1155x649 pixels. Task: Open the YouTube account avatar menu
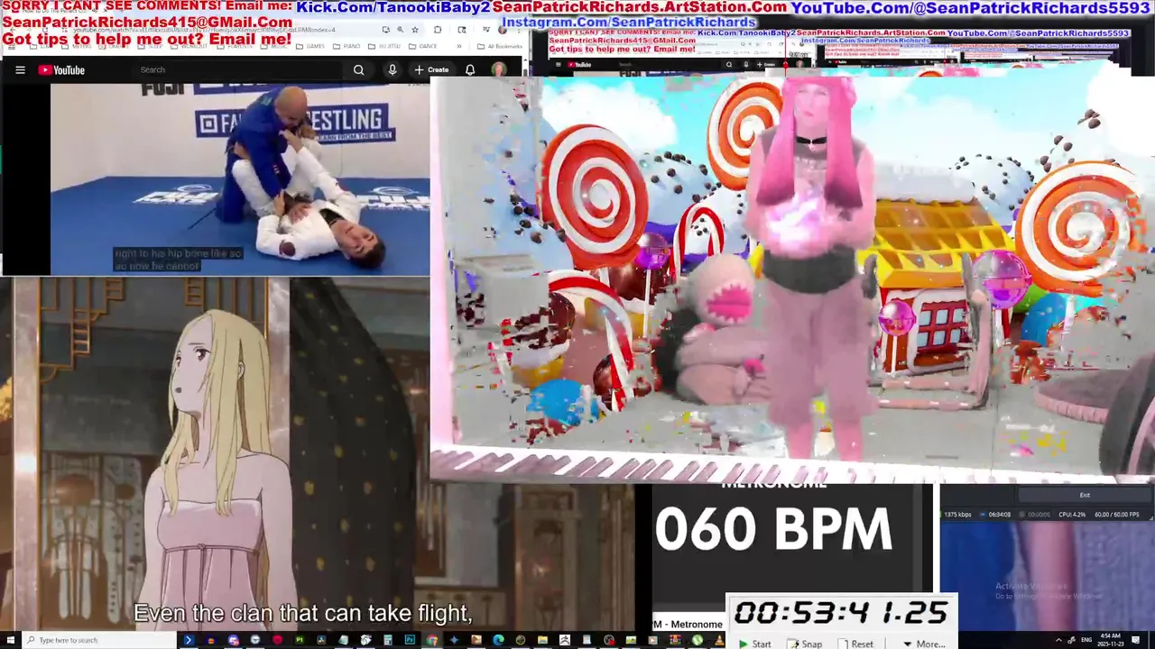coord(498,69)
